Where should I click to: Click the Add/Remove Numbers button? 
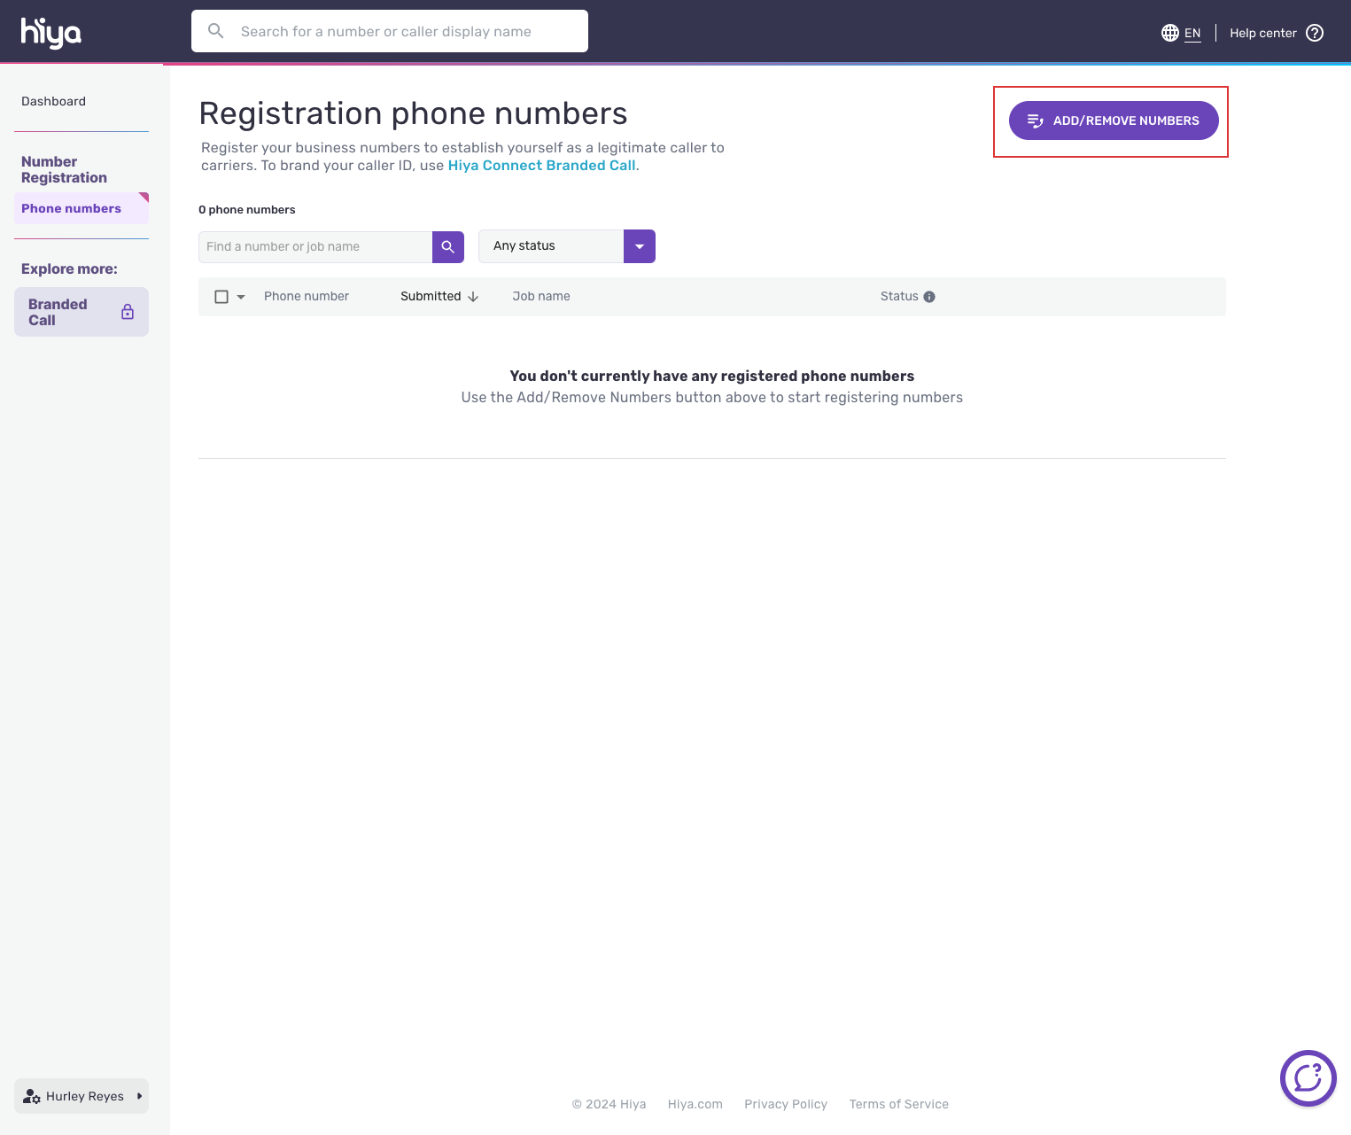pyautogui.click(x=1114, y=120)
